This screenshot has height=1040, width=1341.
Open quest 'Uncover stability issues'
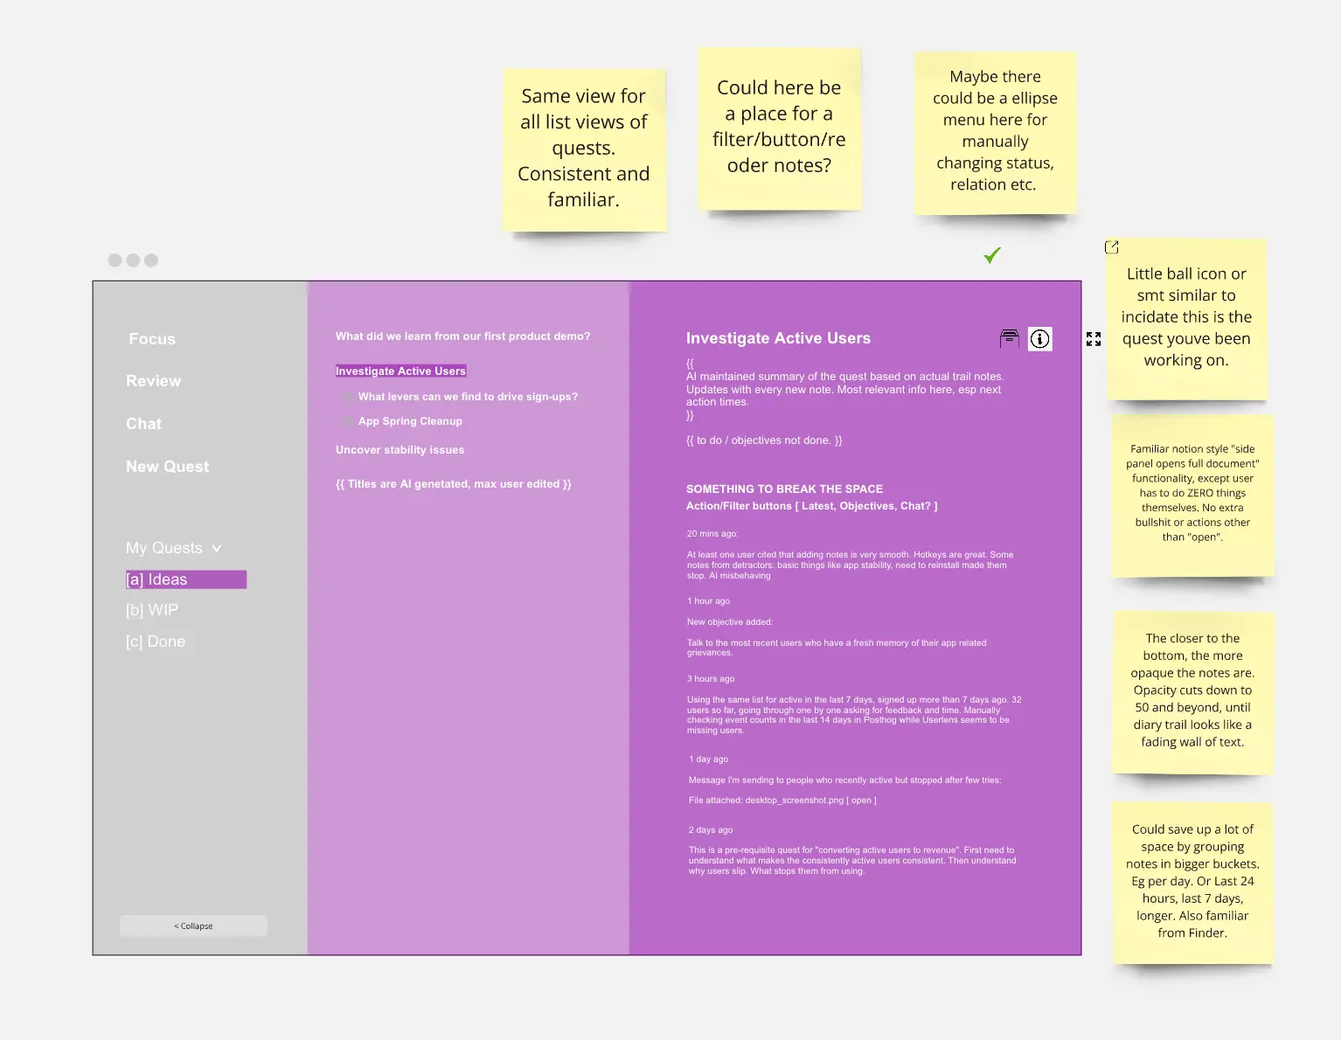click(400, 450)
